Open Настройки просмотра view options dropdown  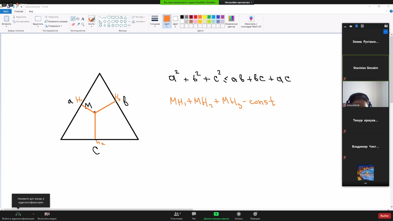point(238,2)
